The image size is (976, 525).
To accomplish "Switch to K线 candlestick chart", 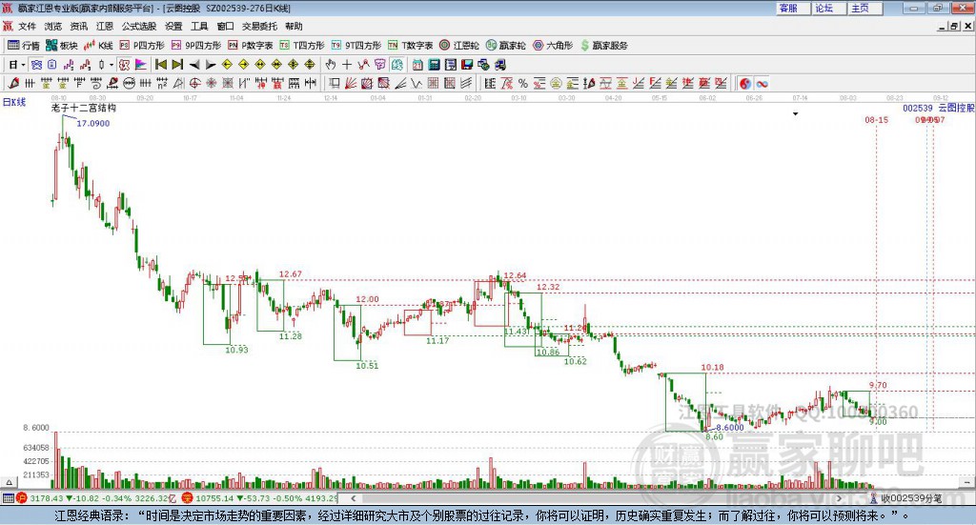I will (x=98, y=46).
